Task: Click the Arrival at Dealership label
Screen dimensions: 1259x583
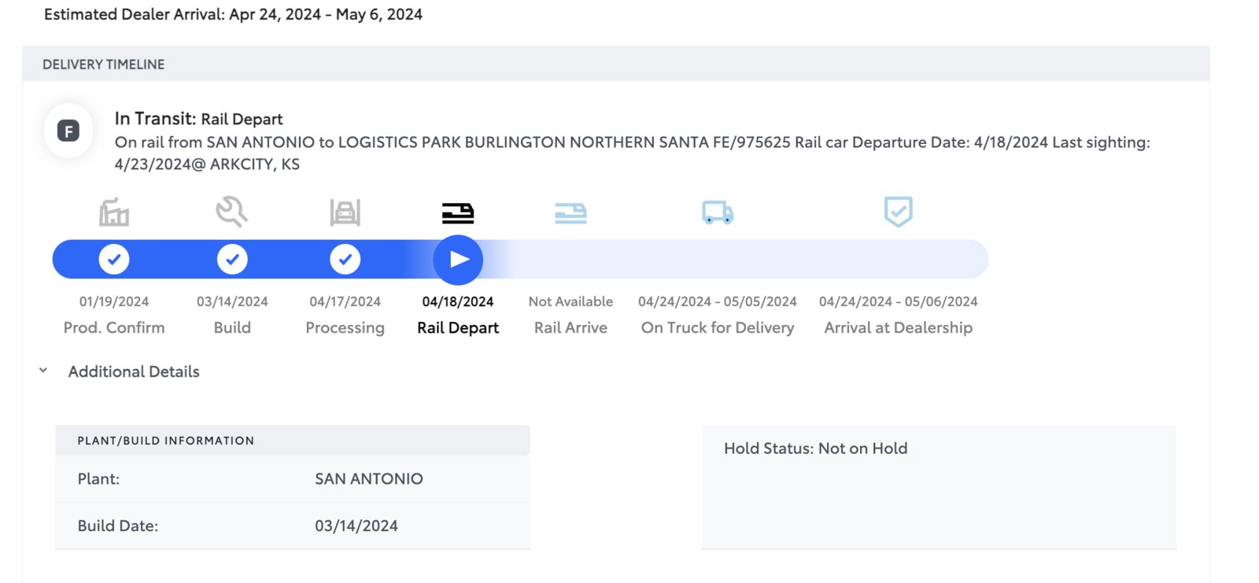Action: point(898,328)
